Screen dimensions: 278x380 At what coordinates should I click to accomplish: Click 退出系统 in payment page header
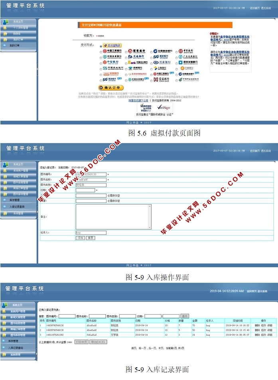266,8
